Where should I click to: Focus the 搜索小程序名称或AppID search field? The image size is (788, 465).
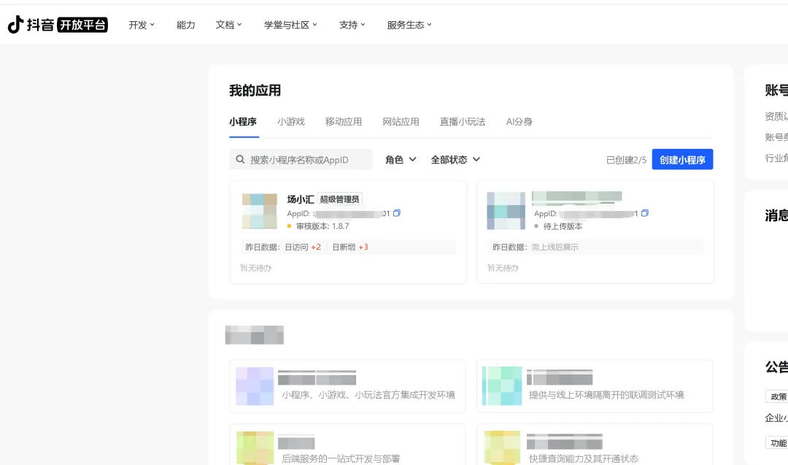click(x=301, y=159)
